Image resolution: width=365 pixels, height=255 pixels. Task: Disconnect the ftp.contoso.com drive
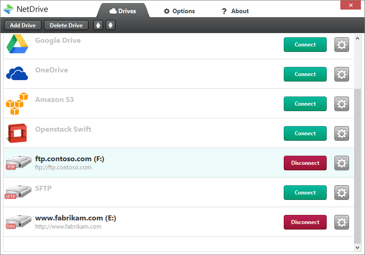click(x=305, y=163)
